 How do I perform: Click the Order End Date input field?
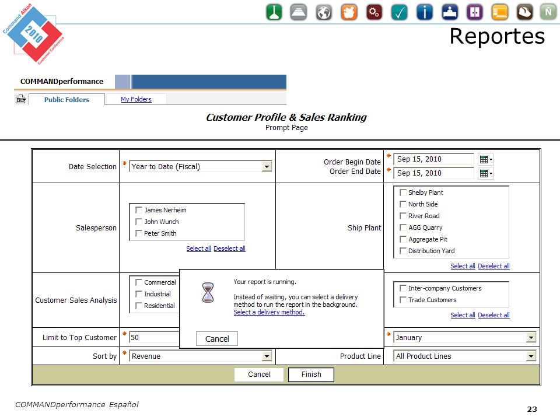pos(434,173)
